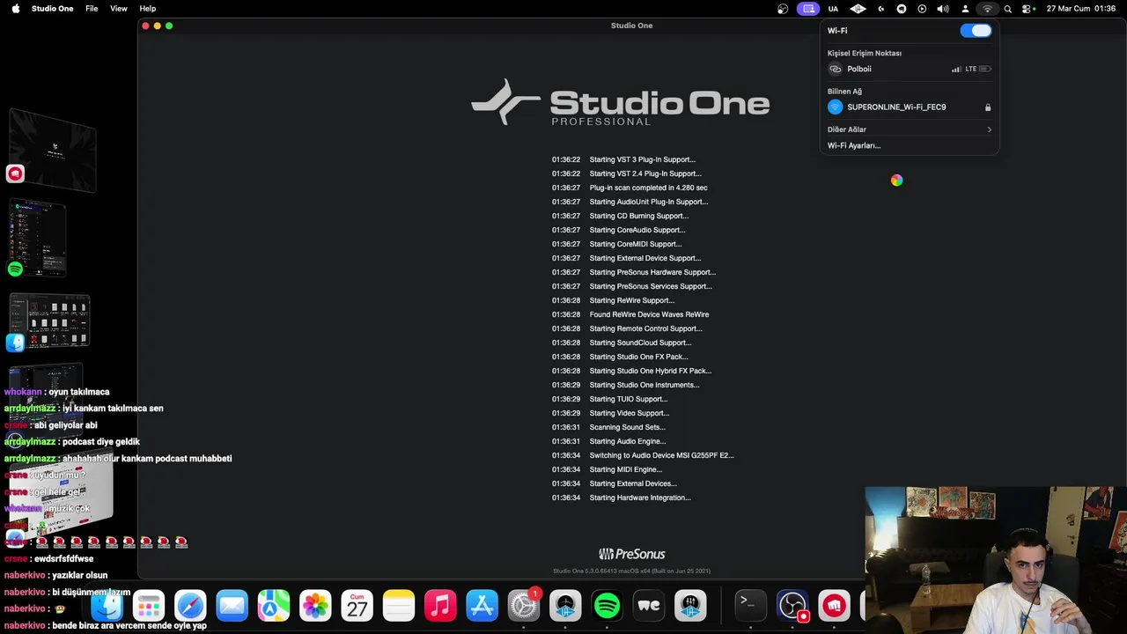Connect to the Polboii personal hotspot
Viewport: 1127px width, 634px height.
910,69
